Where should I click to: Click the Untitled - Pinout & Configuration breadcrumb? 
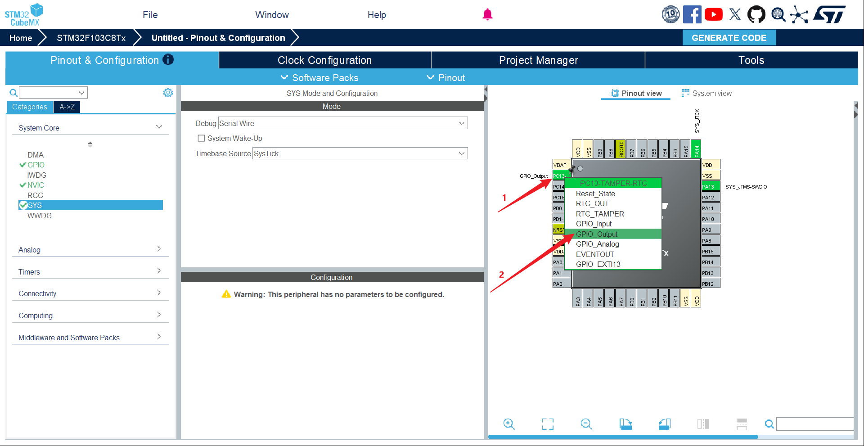(x=218, y=38)
